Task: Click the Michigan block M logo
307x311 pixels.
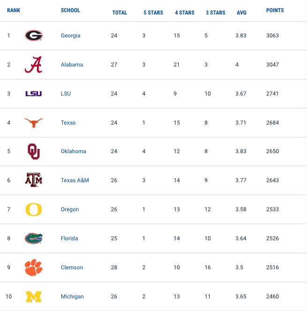Action: coord(34,296)
